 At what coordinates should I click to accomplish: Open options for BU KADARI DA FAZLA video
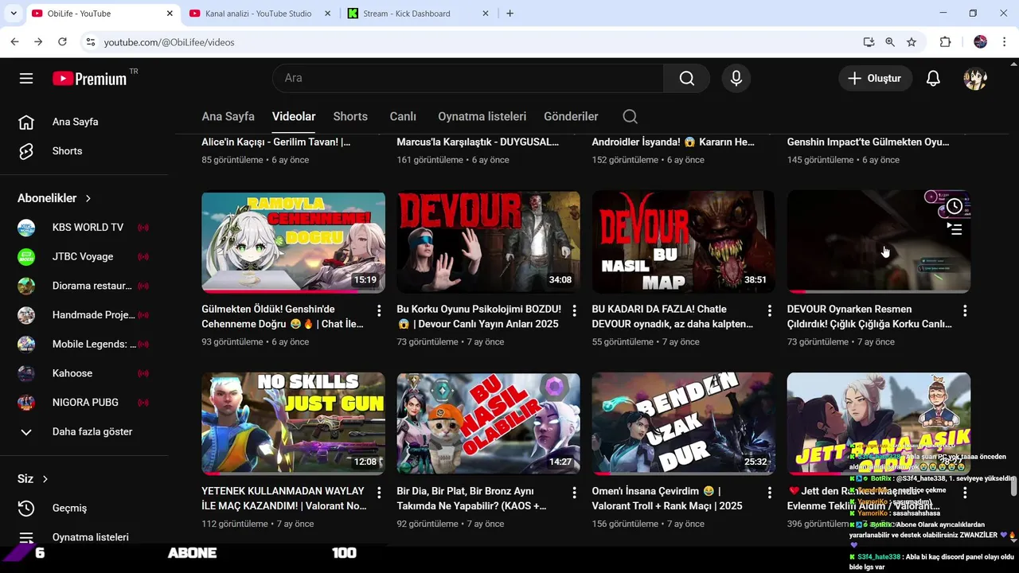pos(769,310)
